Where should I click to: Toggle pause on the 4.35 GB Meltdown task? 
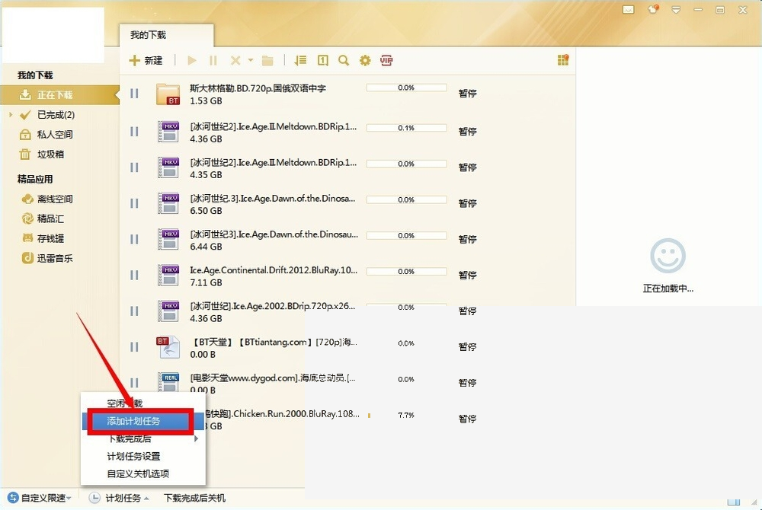click(x=134, y=167)
